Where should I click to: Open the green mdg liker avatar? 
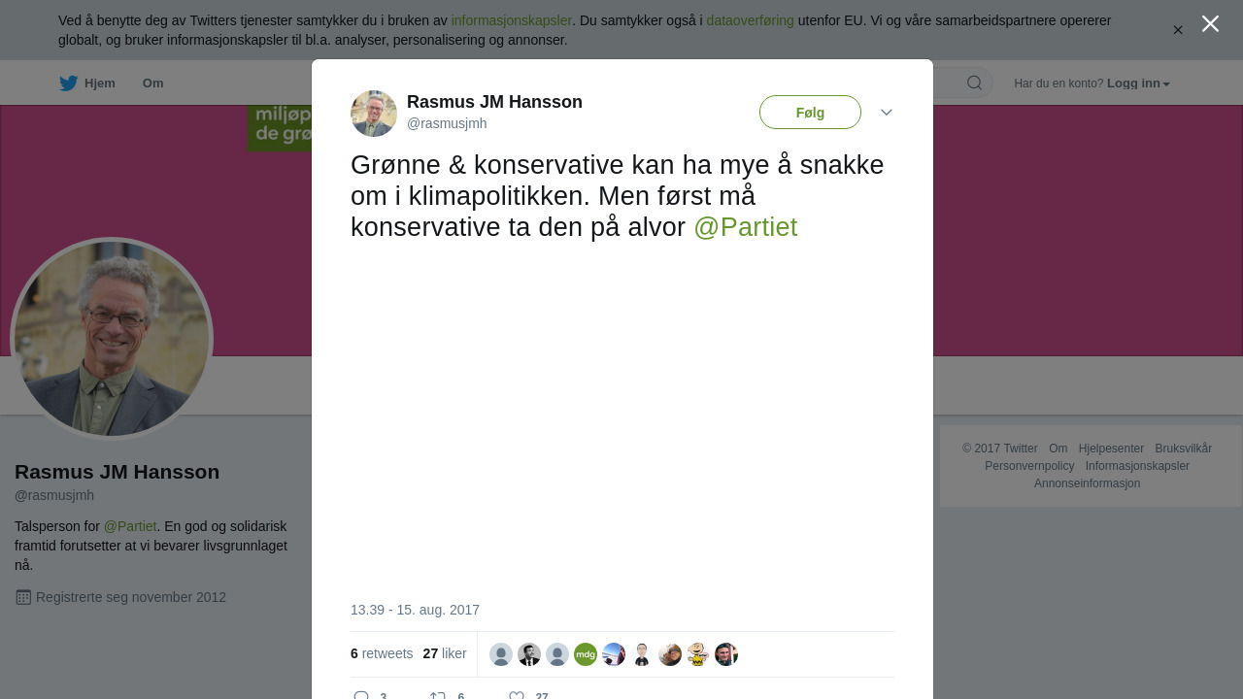click(586, 654)
